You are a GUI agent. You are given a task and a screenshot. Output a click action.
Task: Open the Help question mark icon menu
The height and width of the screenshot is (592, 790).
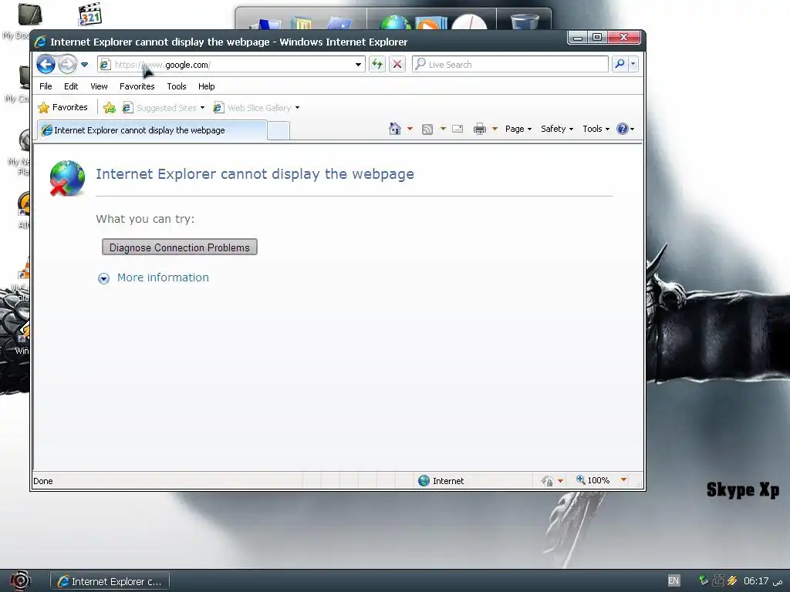(x=625, y=129)
